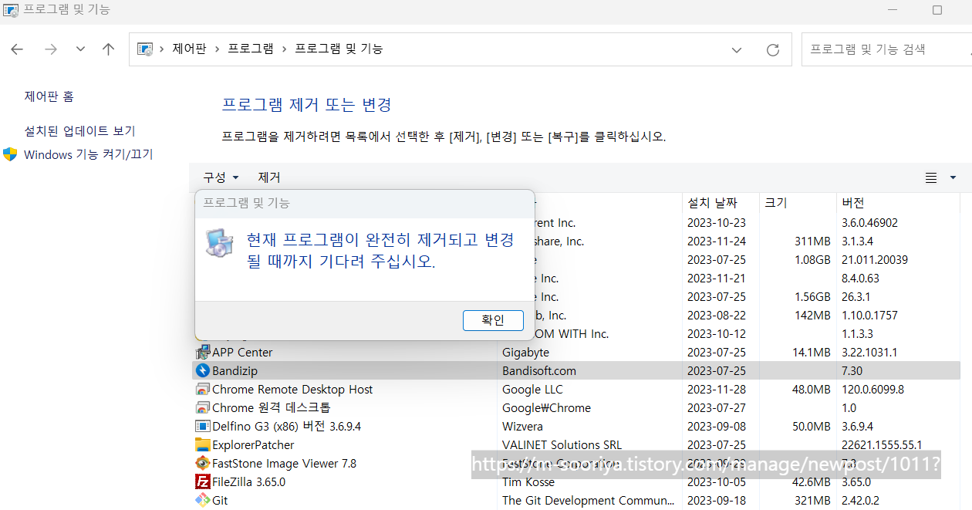The width and height of the screenshot is (972, 510).
Task: Click version 120.0.6099.8 cell
Action: tap(872, 390)
